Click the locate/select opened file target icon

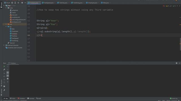coord(12,3)
